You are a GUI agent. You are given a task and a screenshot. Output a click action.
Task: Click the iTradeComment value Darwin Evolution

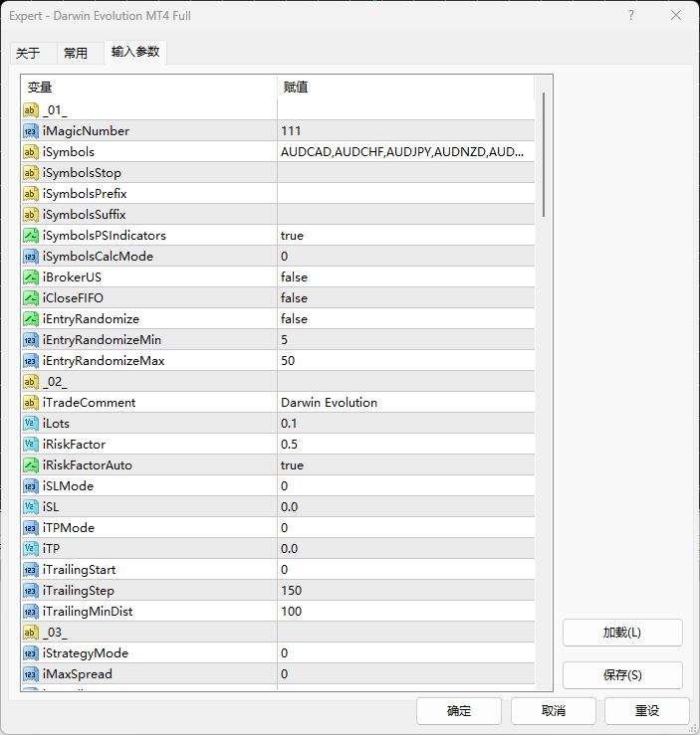pos(329,403)
